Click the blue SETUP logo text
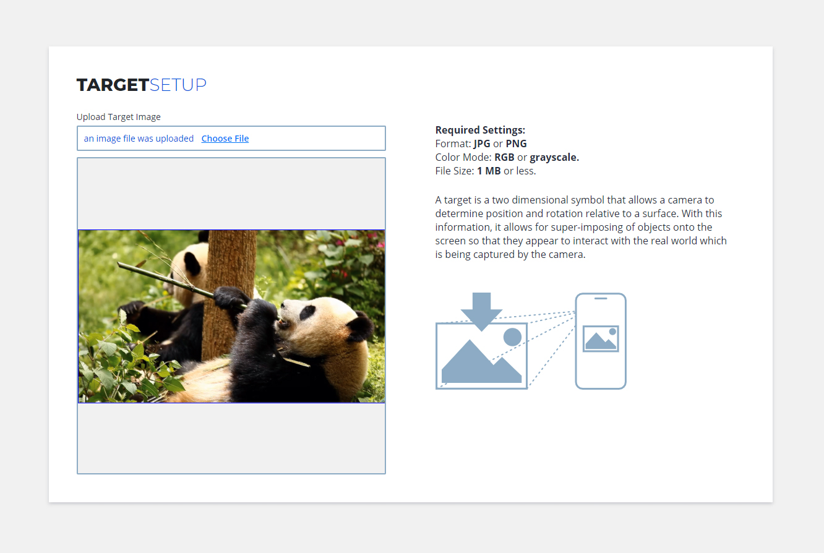The height and width of the screenshot is (553, 824). point(178,85)
